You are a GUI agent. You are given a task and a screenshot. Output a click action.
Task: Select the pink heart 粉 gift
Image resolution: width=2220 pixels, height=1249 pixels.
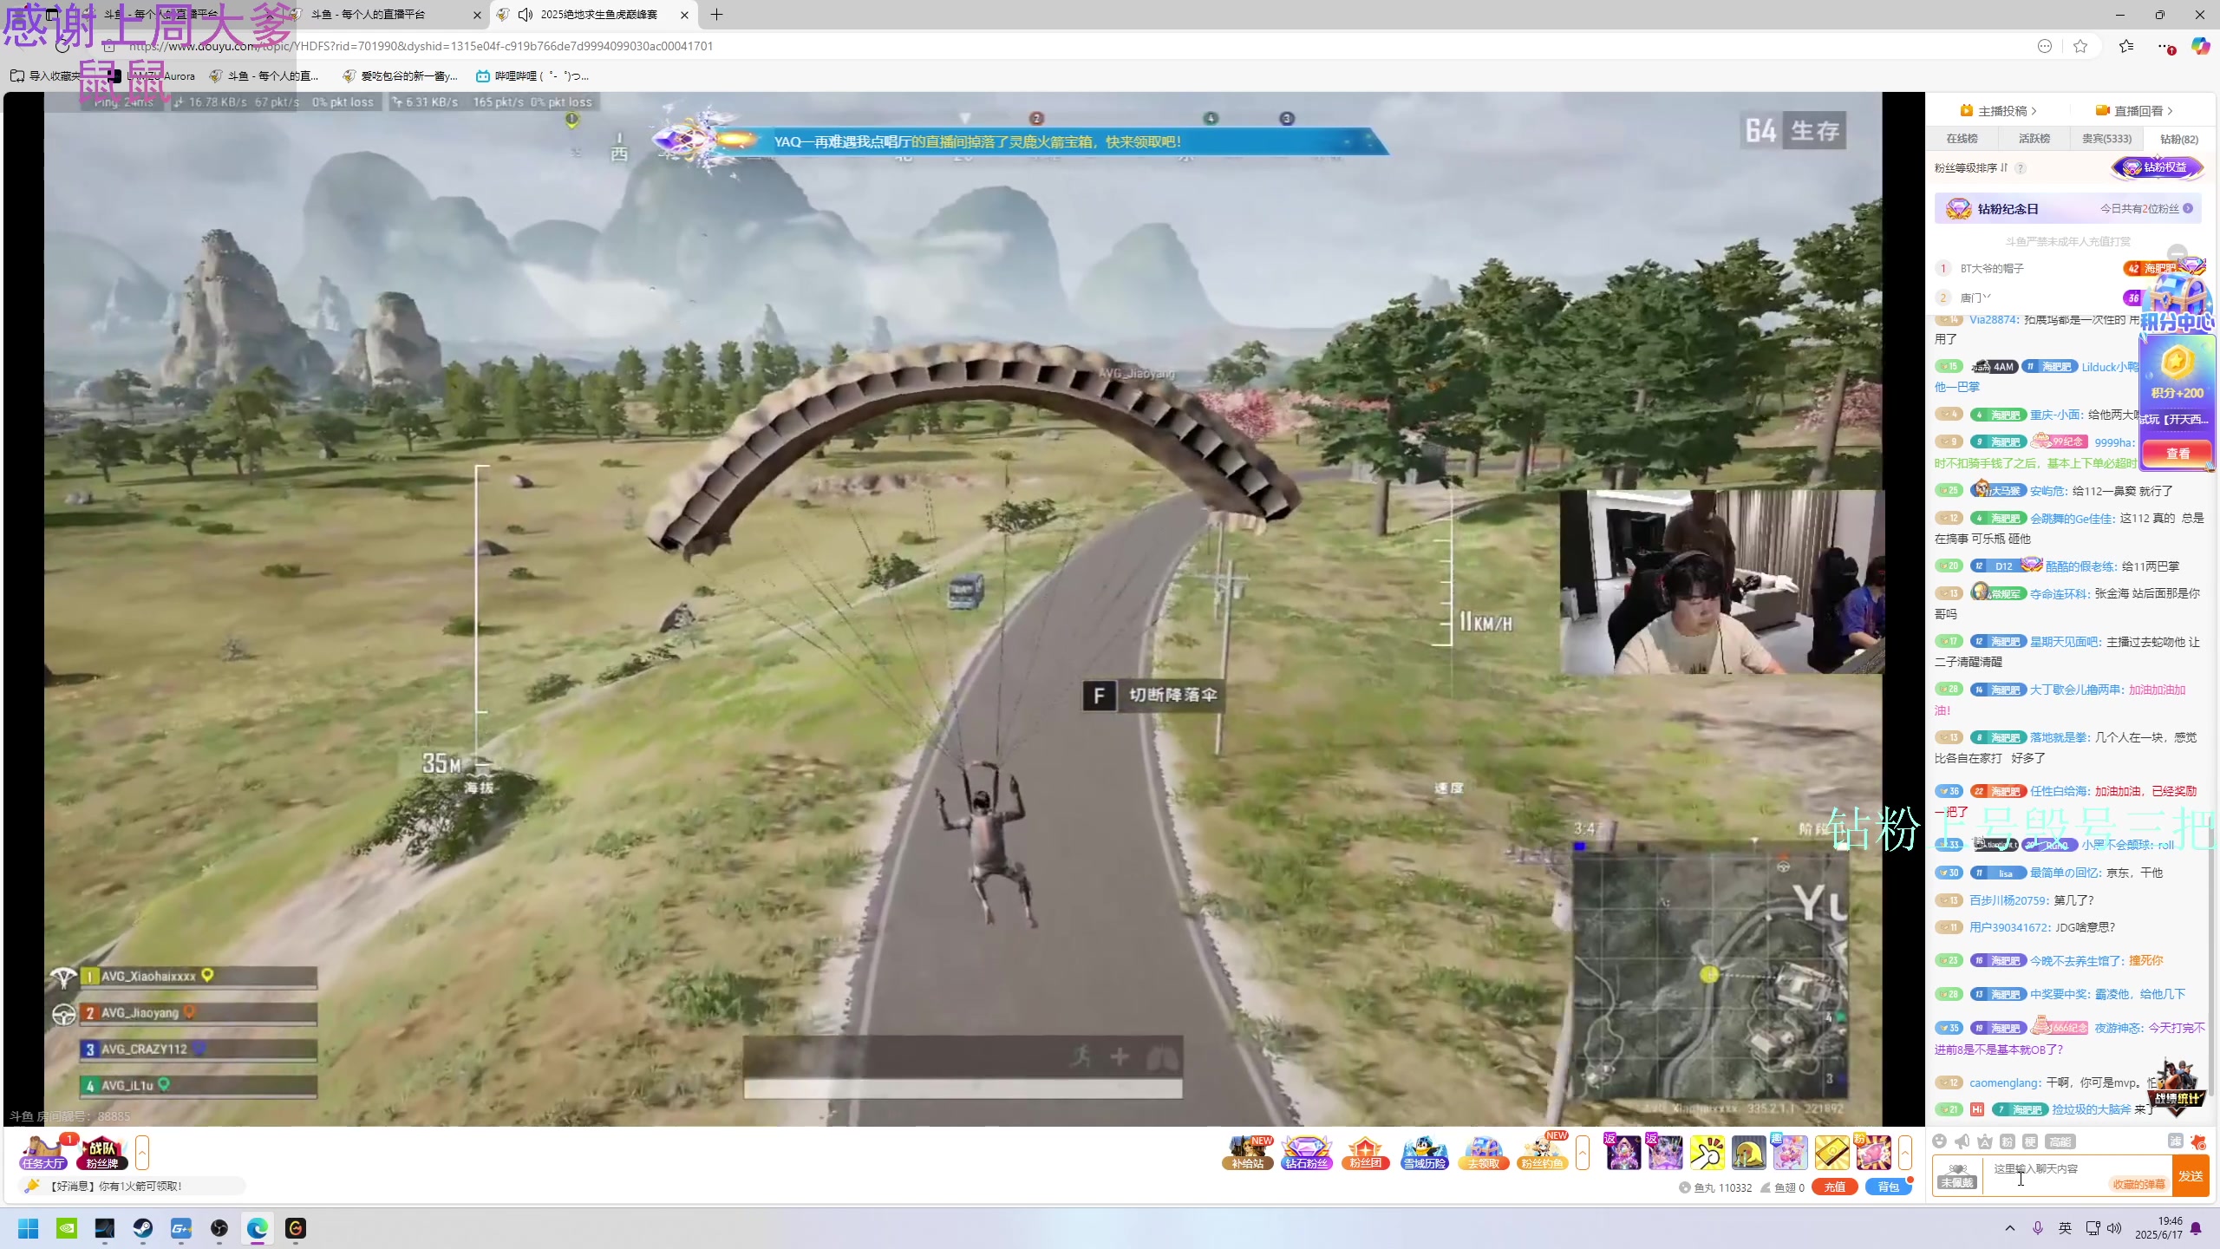coord(1873,1153)
